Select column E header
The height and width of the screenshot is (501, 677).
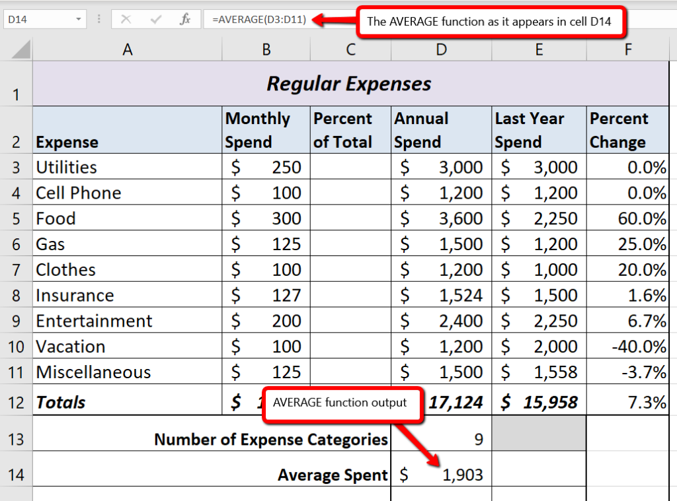pyautogui.click(x=539, y=49)
